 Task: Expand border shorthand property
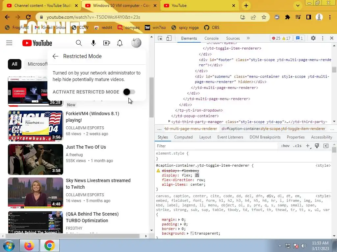tap(179, 229)
